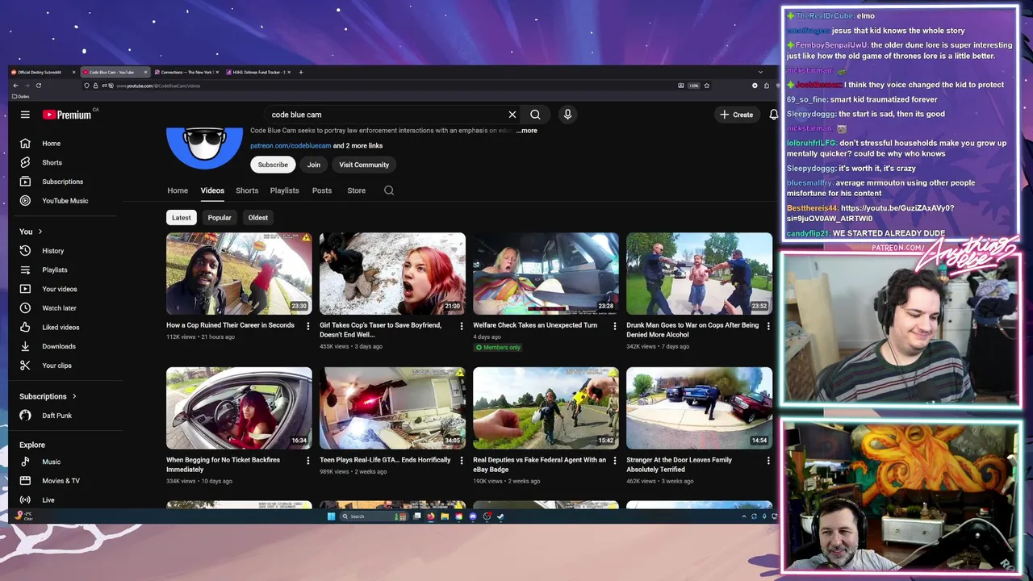Click the Create button

(x=736, y=115)
